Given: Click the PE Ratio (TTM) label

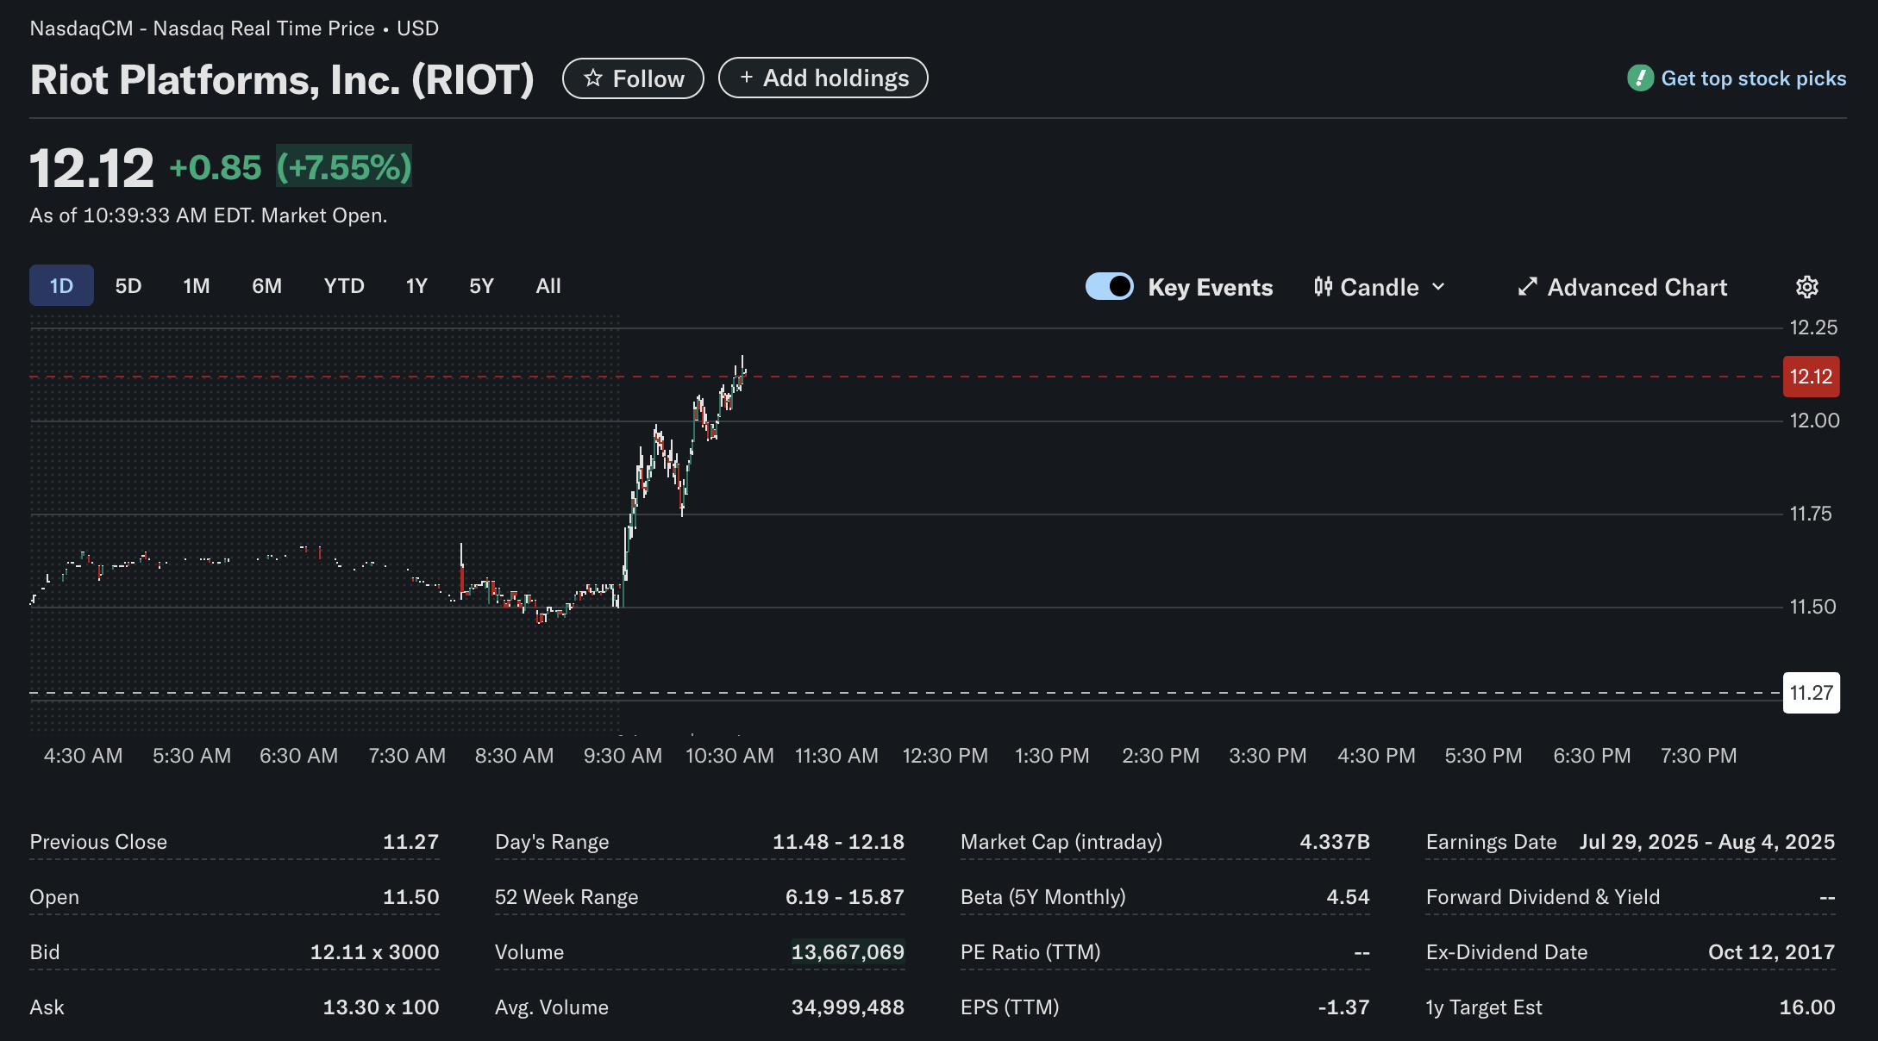Looking at the screenshot, I should (x=1030, y=952).
